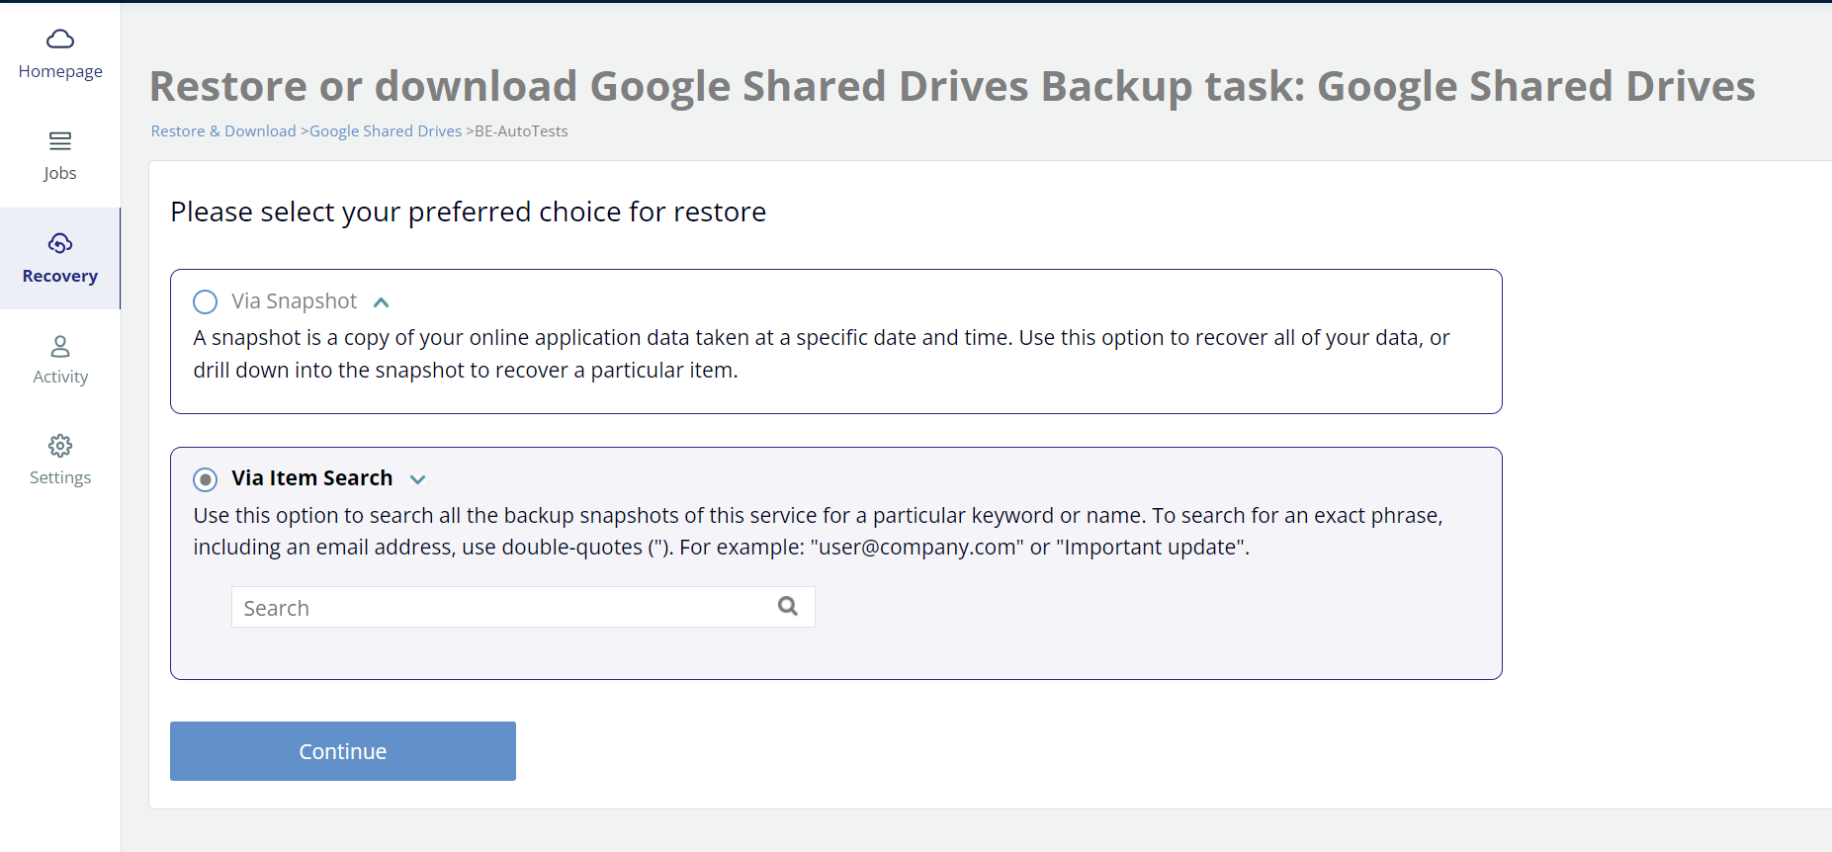Click the 'Please select your preferred choice' heading
Viewport: 1832px width, 852px height.
pos(468,212)
